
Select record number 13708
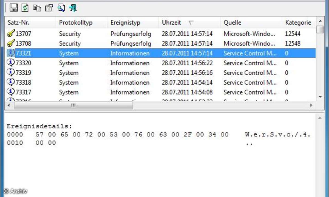(x=23, y=44)
